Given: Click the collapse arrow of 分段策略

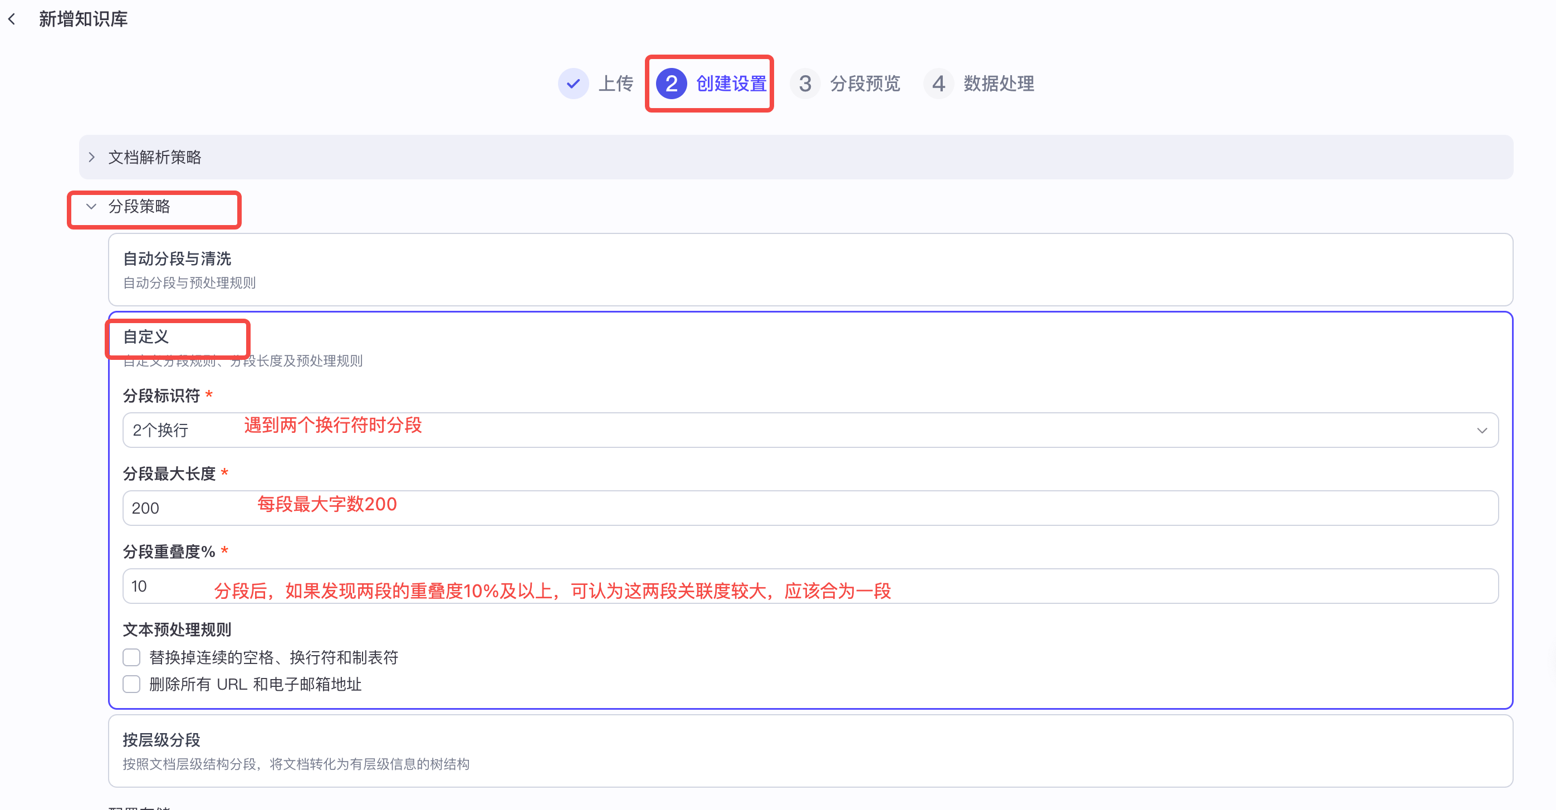Looking at the screenshot, I should click(x=91, y=207).
